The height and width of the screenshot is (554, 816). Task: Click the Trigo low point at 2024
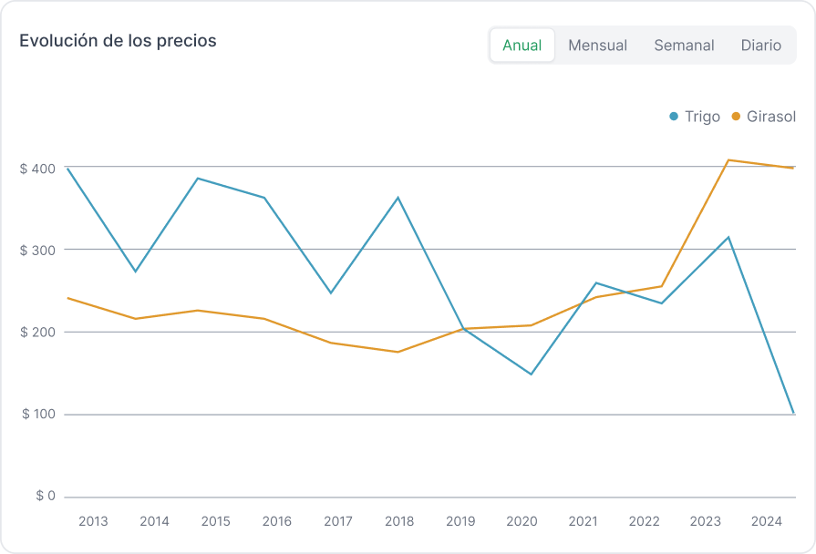[793, 413]
